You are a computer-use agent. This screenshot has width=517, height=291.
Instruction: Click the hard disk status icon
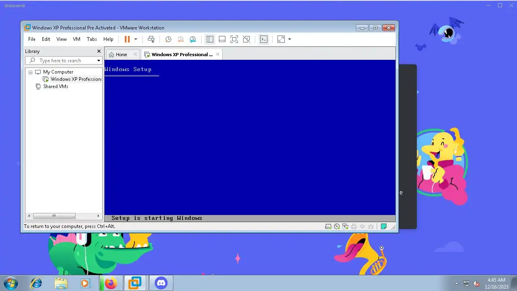(x=328, y=227)
